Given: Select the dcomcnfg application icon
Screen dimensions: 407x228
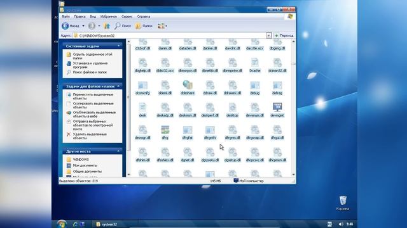Looking at the screenshot, I should click(x=142, y=85).
